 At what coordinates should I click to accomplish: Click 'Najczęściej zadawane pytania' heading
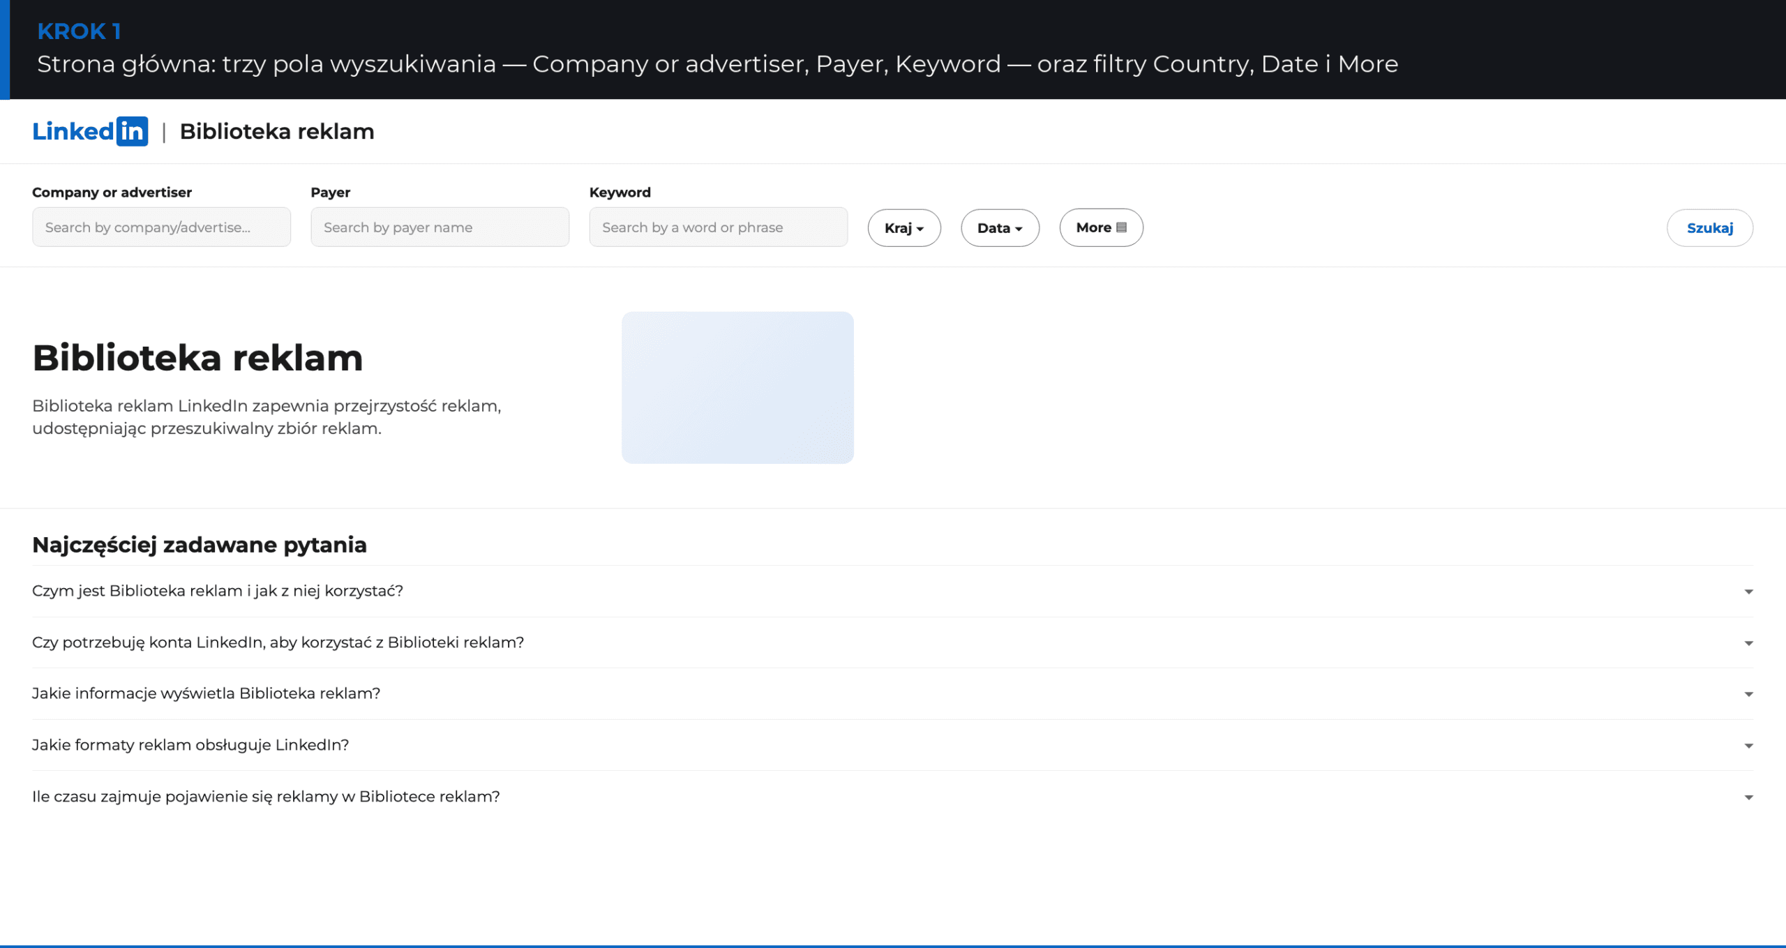coord(200,545)
